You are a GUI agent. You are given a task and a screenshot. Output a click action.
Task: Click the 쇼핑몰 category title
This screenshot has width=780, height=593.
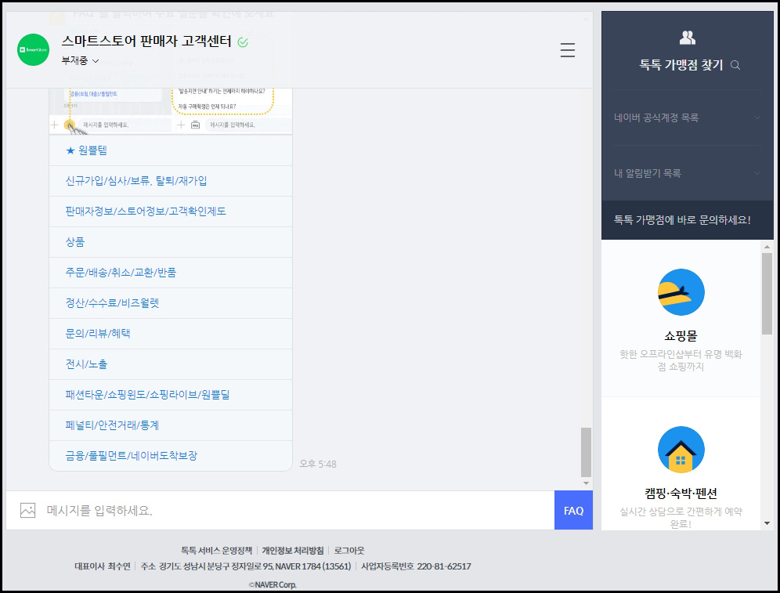pyautogui.click(x=681, y=336)
